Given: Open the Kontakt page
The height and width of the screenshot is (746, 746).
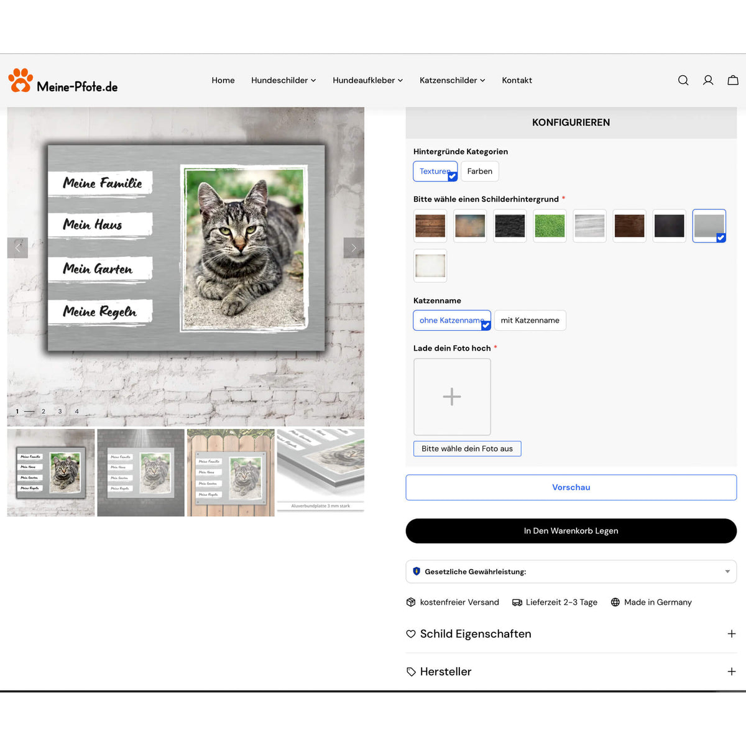Looking at the screenshot, I should (517, 80).
